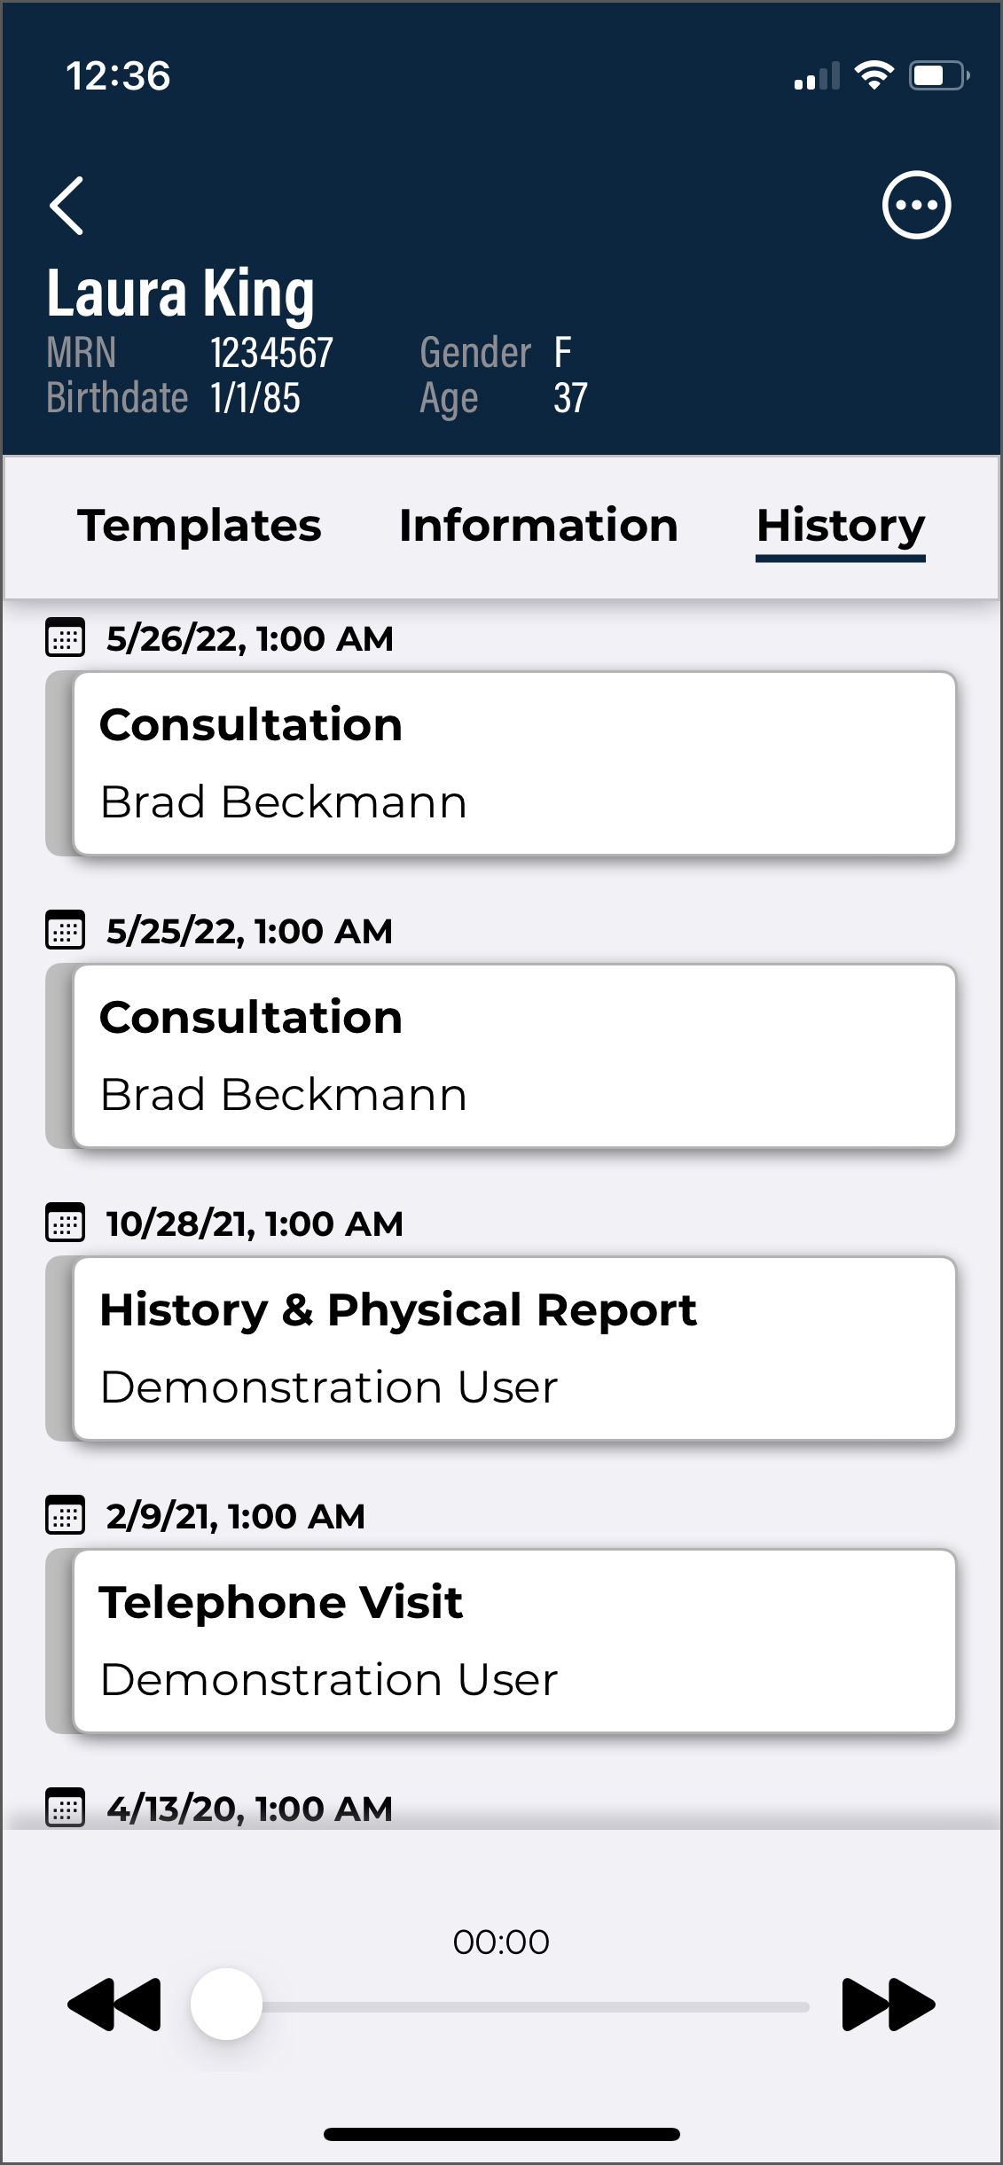
Task: Open the Telephone Visit card
Action: tap(513, 1641)
